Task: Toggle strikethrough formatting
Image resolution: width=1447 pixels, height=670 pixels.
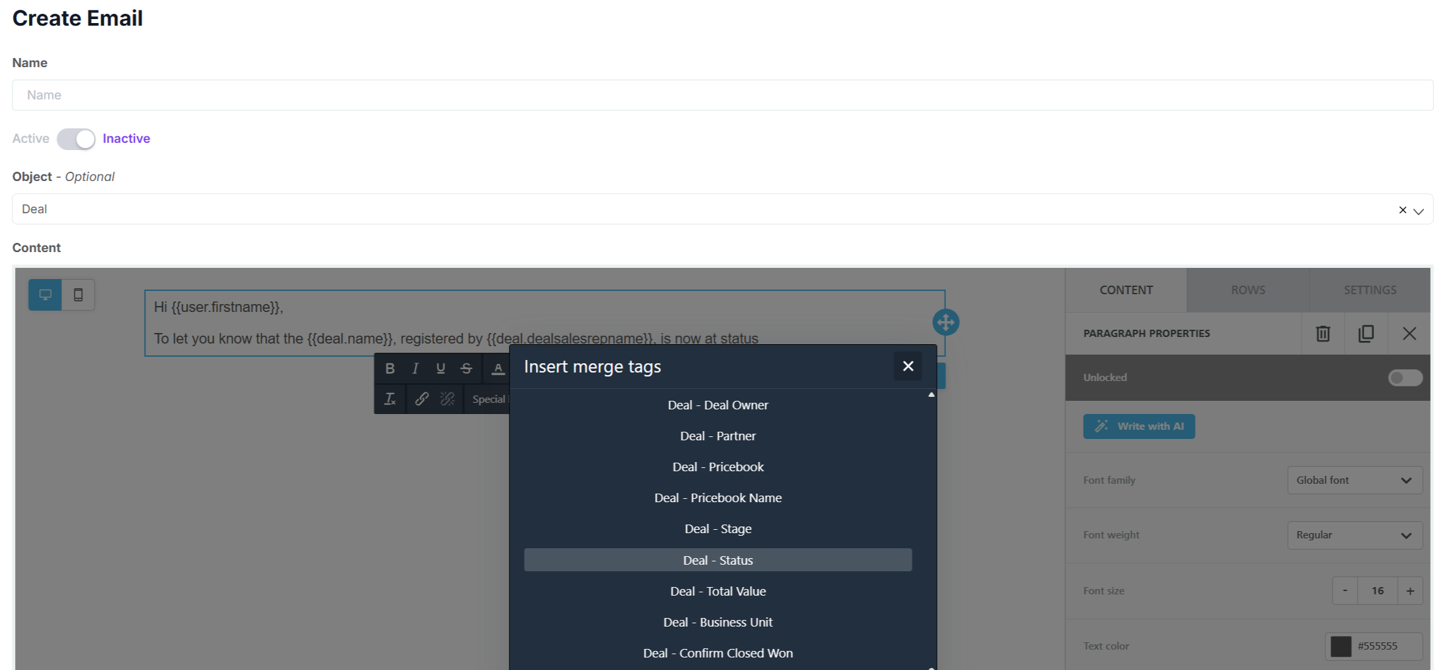Action: coord(466,369)
